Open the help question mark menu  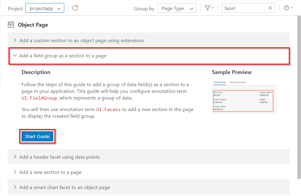pyautogui.click(x=288, y=8)
